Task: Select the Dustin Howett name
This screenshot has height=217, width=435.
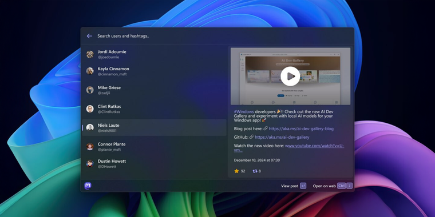Action: click(x=112, y=161)
